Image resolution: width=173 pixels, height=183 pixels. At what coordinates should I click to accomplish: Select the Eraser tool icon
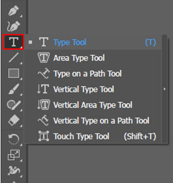click(x=13, y=121)
